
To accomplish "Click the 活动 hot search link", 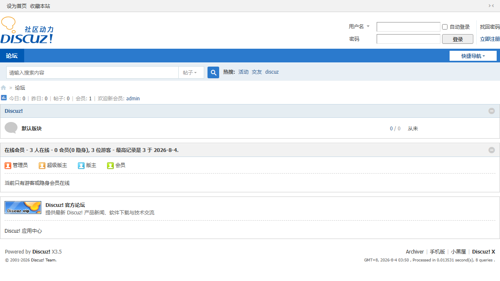I will point(243,72).
